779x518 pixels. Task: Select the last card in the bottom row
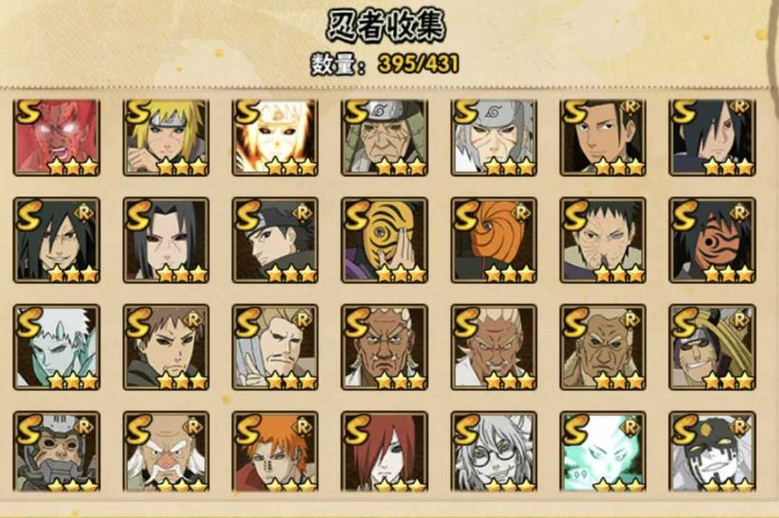click(712, 452)
